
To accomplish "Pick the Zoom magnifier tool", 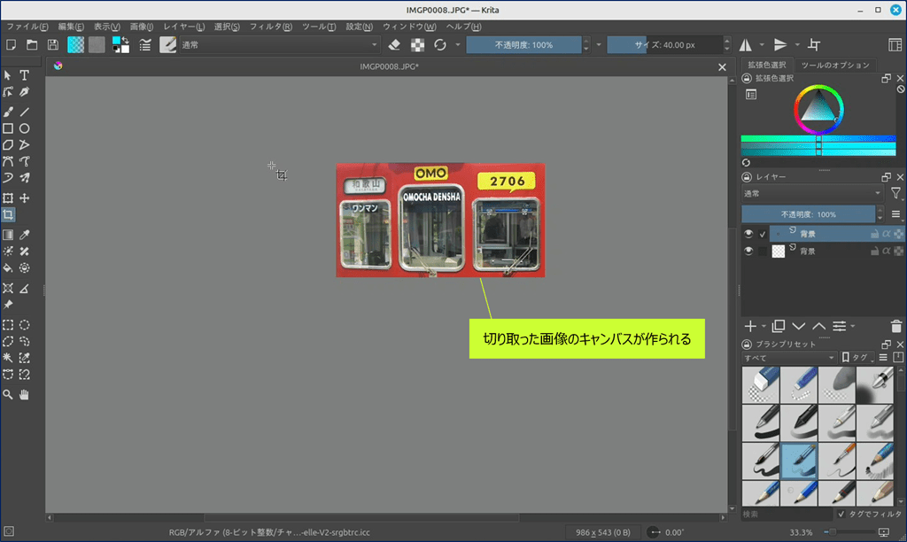I will point(8,394).
